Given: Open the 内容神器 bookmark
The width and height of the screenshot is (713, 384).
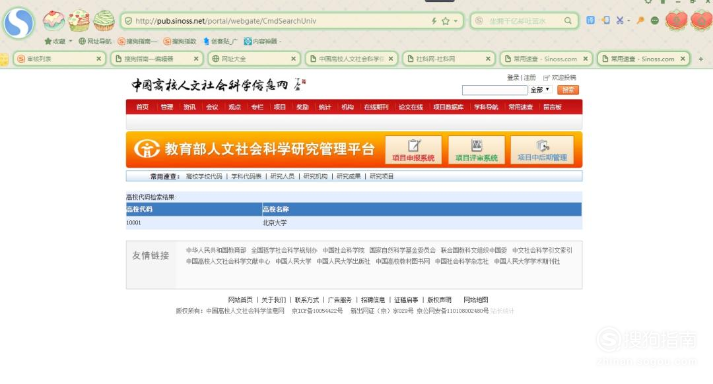Looking at the screenshot, I should pos(262,42).
